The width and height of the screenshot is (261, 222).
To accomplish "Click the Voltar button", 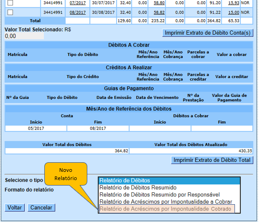I will 15,207.
